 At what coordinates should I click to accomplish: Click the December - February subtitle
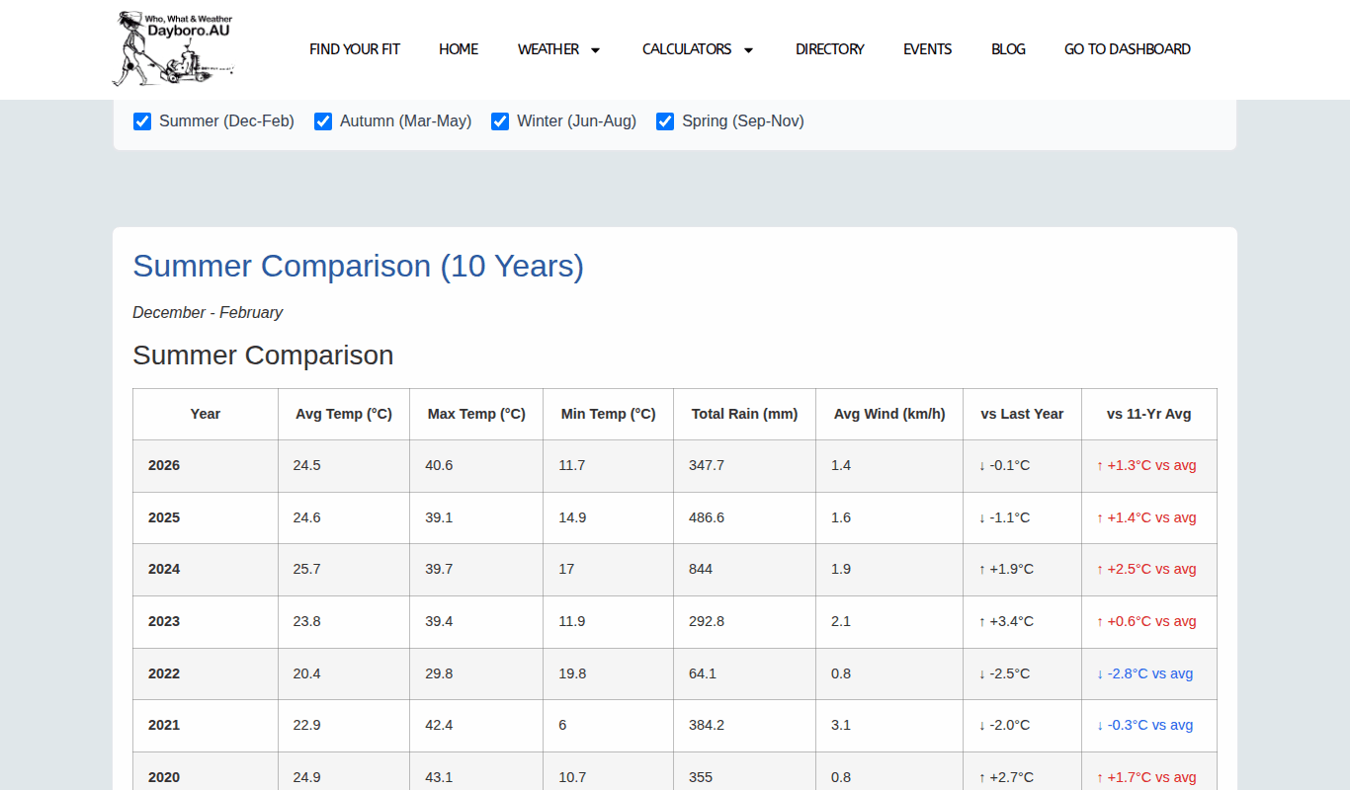(208, 313)
